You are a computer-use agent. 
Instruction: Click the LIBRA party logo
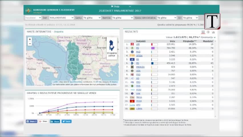(x=132, y=109)
